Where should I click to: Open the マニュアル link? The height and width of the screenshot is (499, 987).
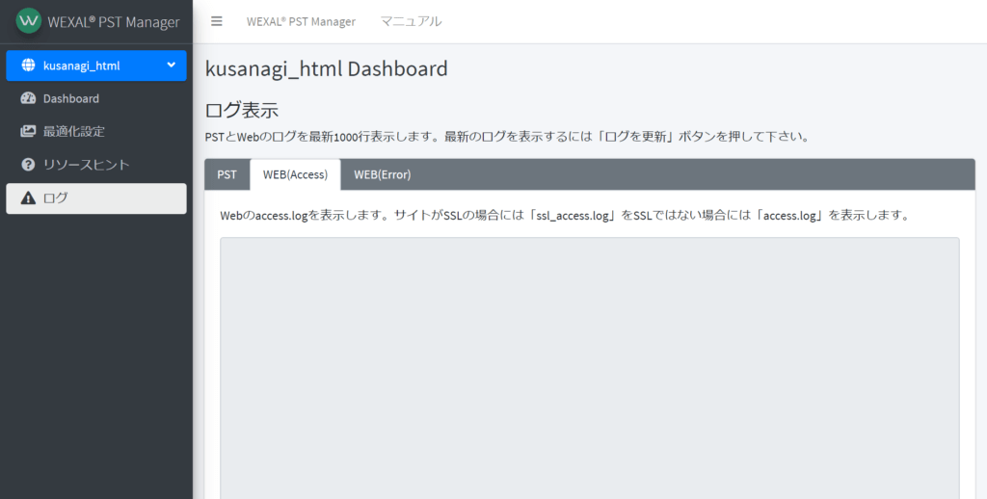[411, 21]
